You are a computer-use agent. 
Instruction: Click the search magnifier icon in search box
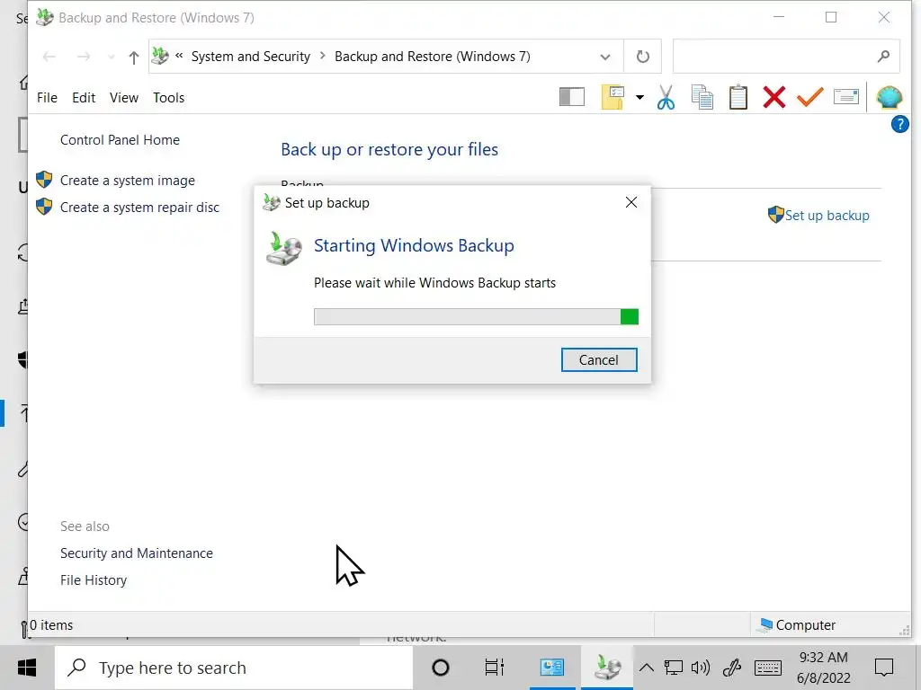click(x=883, y=57)
